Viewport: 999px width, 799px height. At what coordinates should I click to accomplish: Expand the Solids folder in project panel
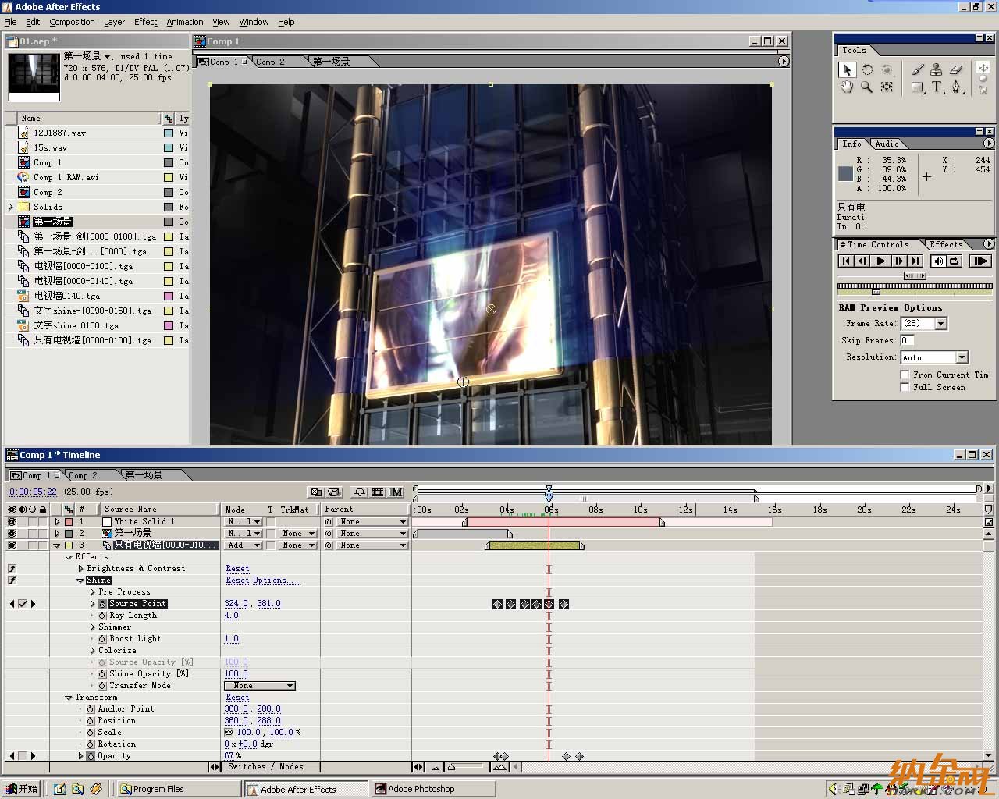click(x=10, y=207)
